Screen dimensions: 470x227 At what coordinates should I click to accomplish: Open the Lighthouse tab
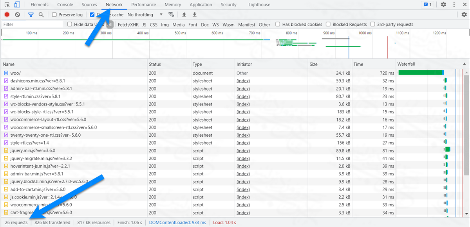coord(259,5)
